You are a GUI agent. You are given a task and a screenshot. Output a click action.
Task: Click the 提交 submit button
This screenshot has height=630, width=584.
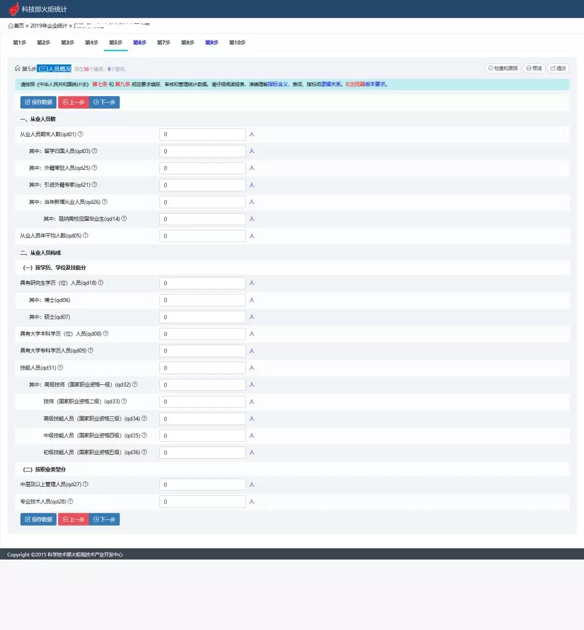558,68
